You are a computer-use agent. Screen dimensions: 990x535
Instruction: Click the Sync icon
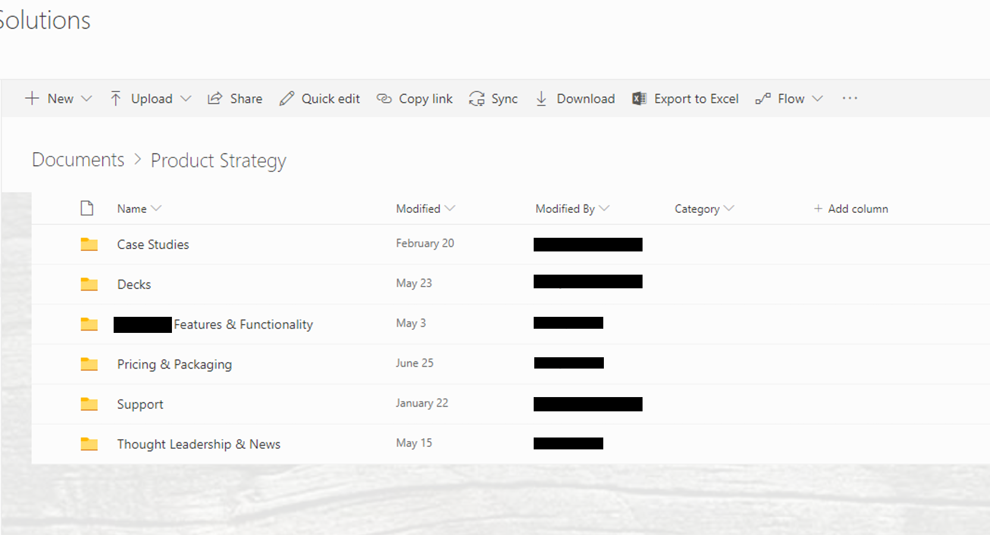[x=477, y=99]
